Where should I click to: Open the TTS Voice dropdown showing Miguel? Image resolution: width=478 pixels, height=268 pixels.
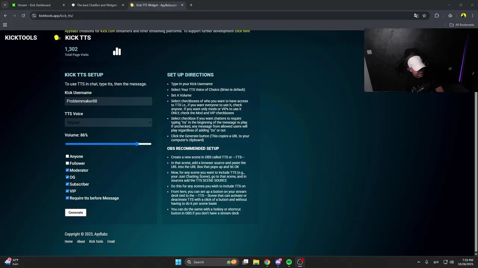coord(108,122)
